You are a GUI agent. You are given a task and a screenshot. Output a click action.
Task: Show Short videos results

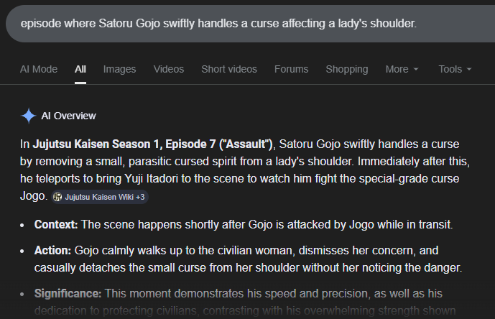point(228,70)
